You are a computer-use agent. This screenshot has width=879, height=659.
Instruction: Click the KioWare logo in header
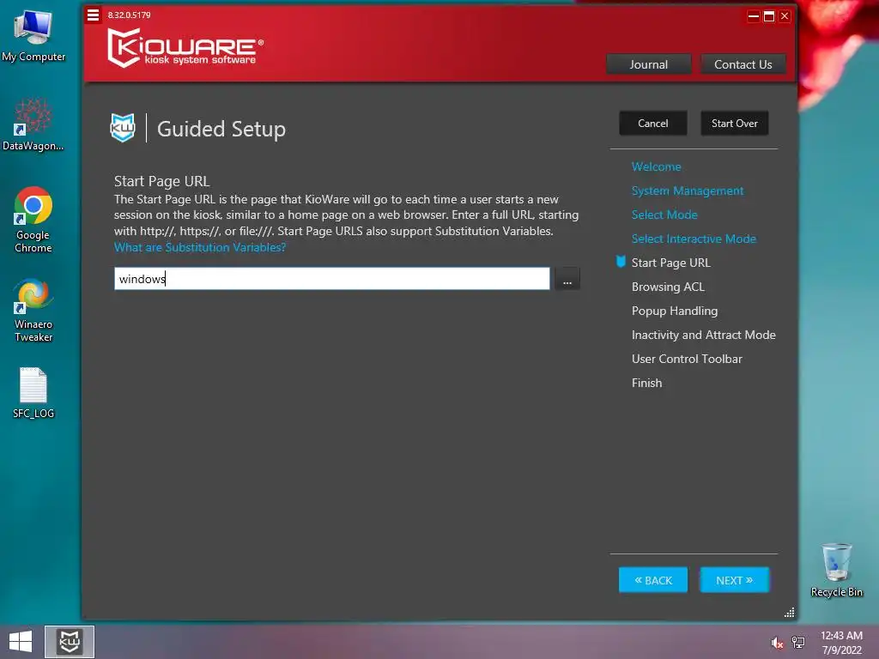click(x=185, y=48)
